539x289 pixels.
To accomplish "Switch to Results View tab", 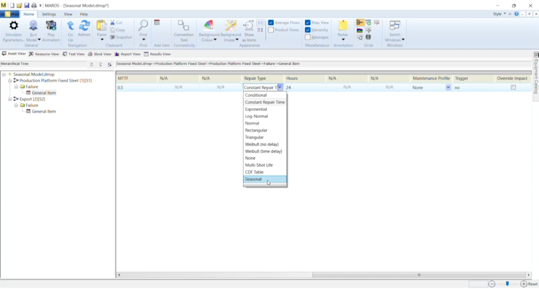I will tap(157, 54).
